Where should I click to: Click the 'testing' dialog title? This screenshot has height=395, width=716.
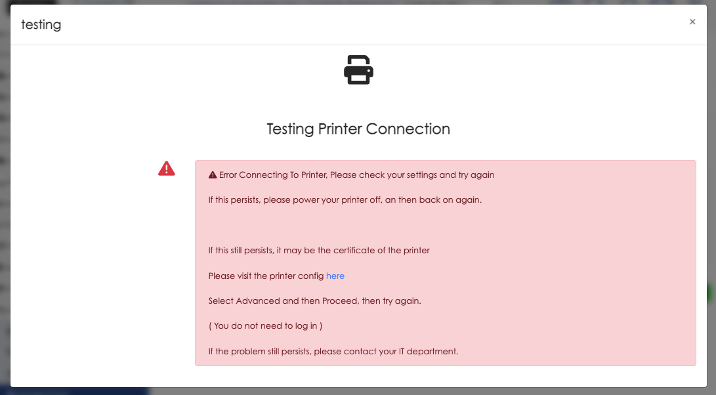pyautogui.click(x=41, y=25)
